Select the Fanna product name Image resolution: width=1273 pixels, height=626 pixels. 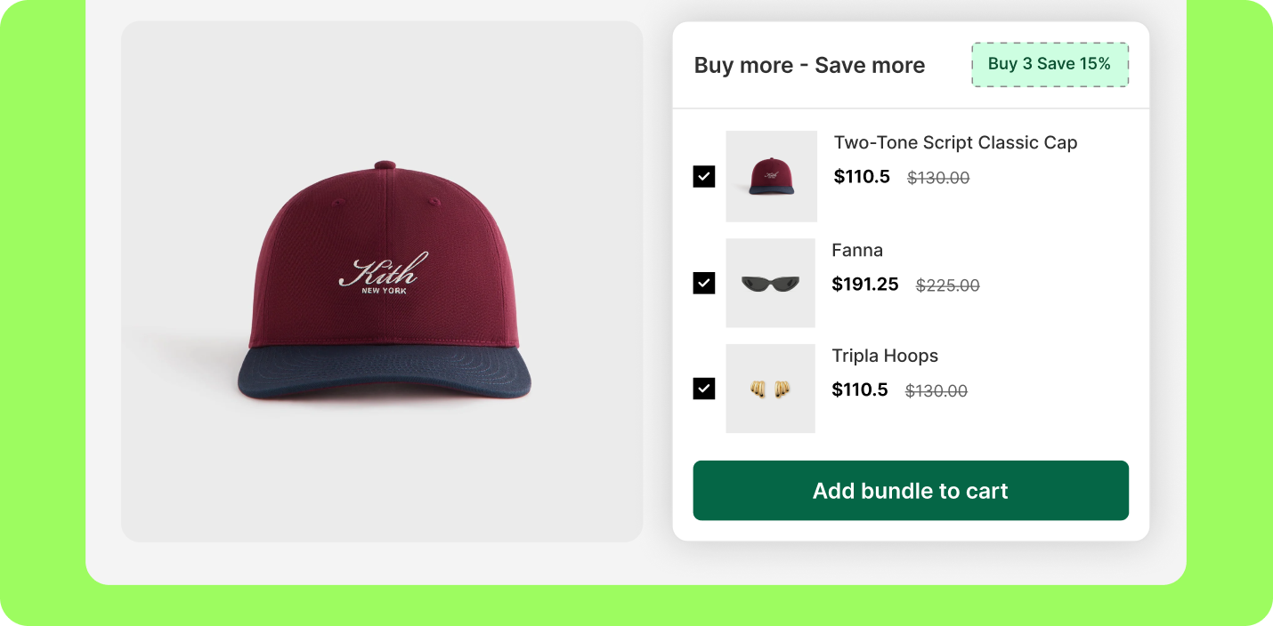click(857, 250)
